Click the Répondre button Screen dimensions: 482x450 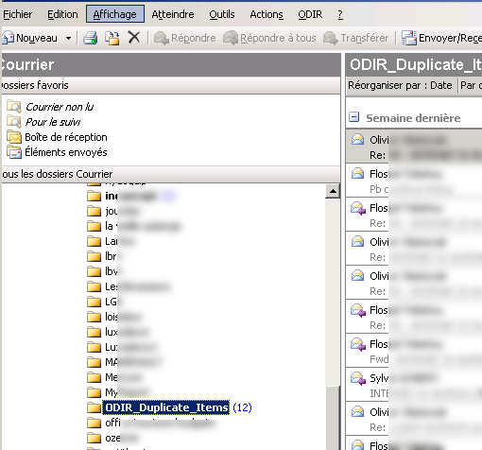click(x=185, y=38)
